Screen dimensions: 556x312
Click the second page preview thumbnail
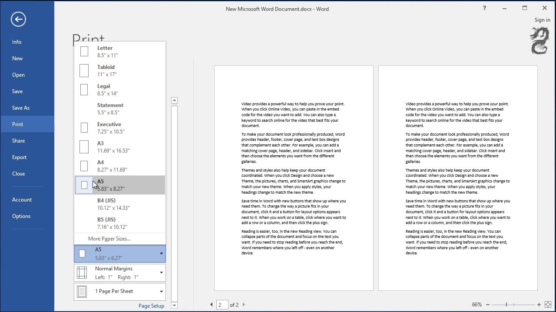click(458, 178)
